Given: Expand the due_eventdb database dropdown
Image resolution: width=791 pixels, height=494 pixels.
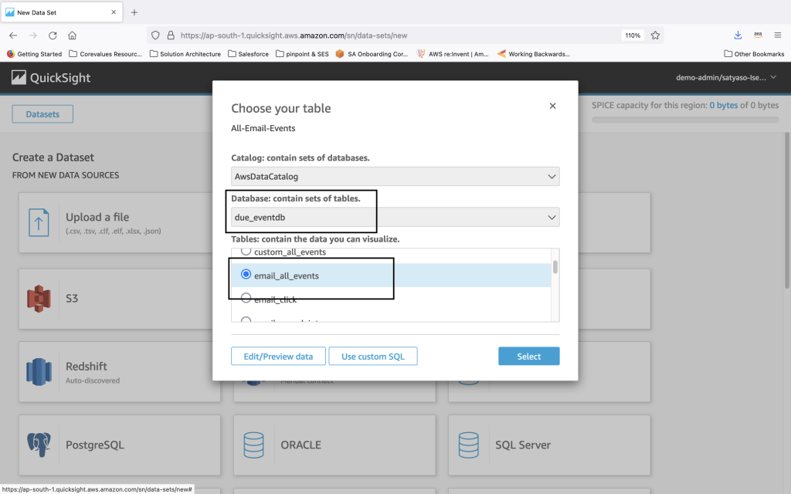Looking at the screenshot, I should (x=395, y=218).
